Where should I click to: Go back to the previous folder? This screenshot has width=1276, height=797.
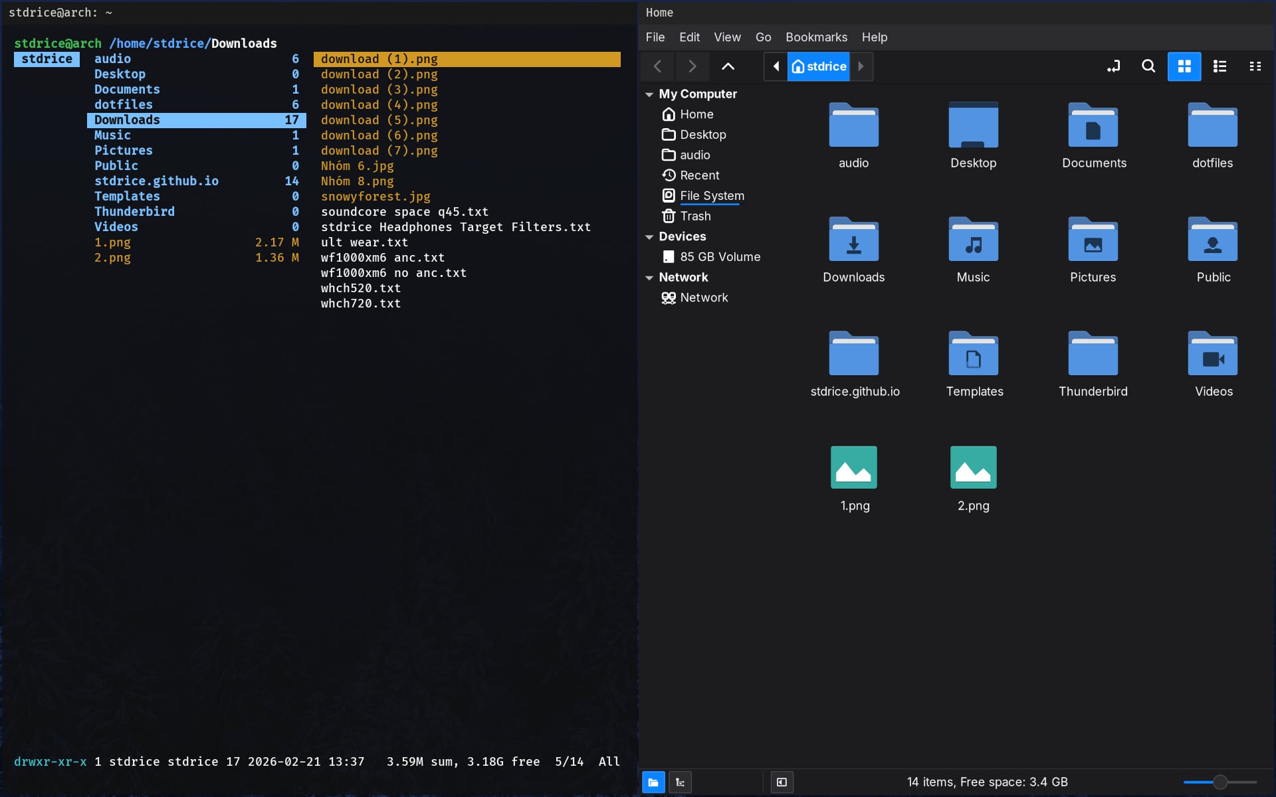click(x=657, y=66)
